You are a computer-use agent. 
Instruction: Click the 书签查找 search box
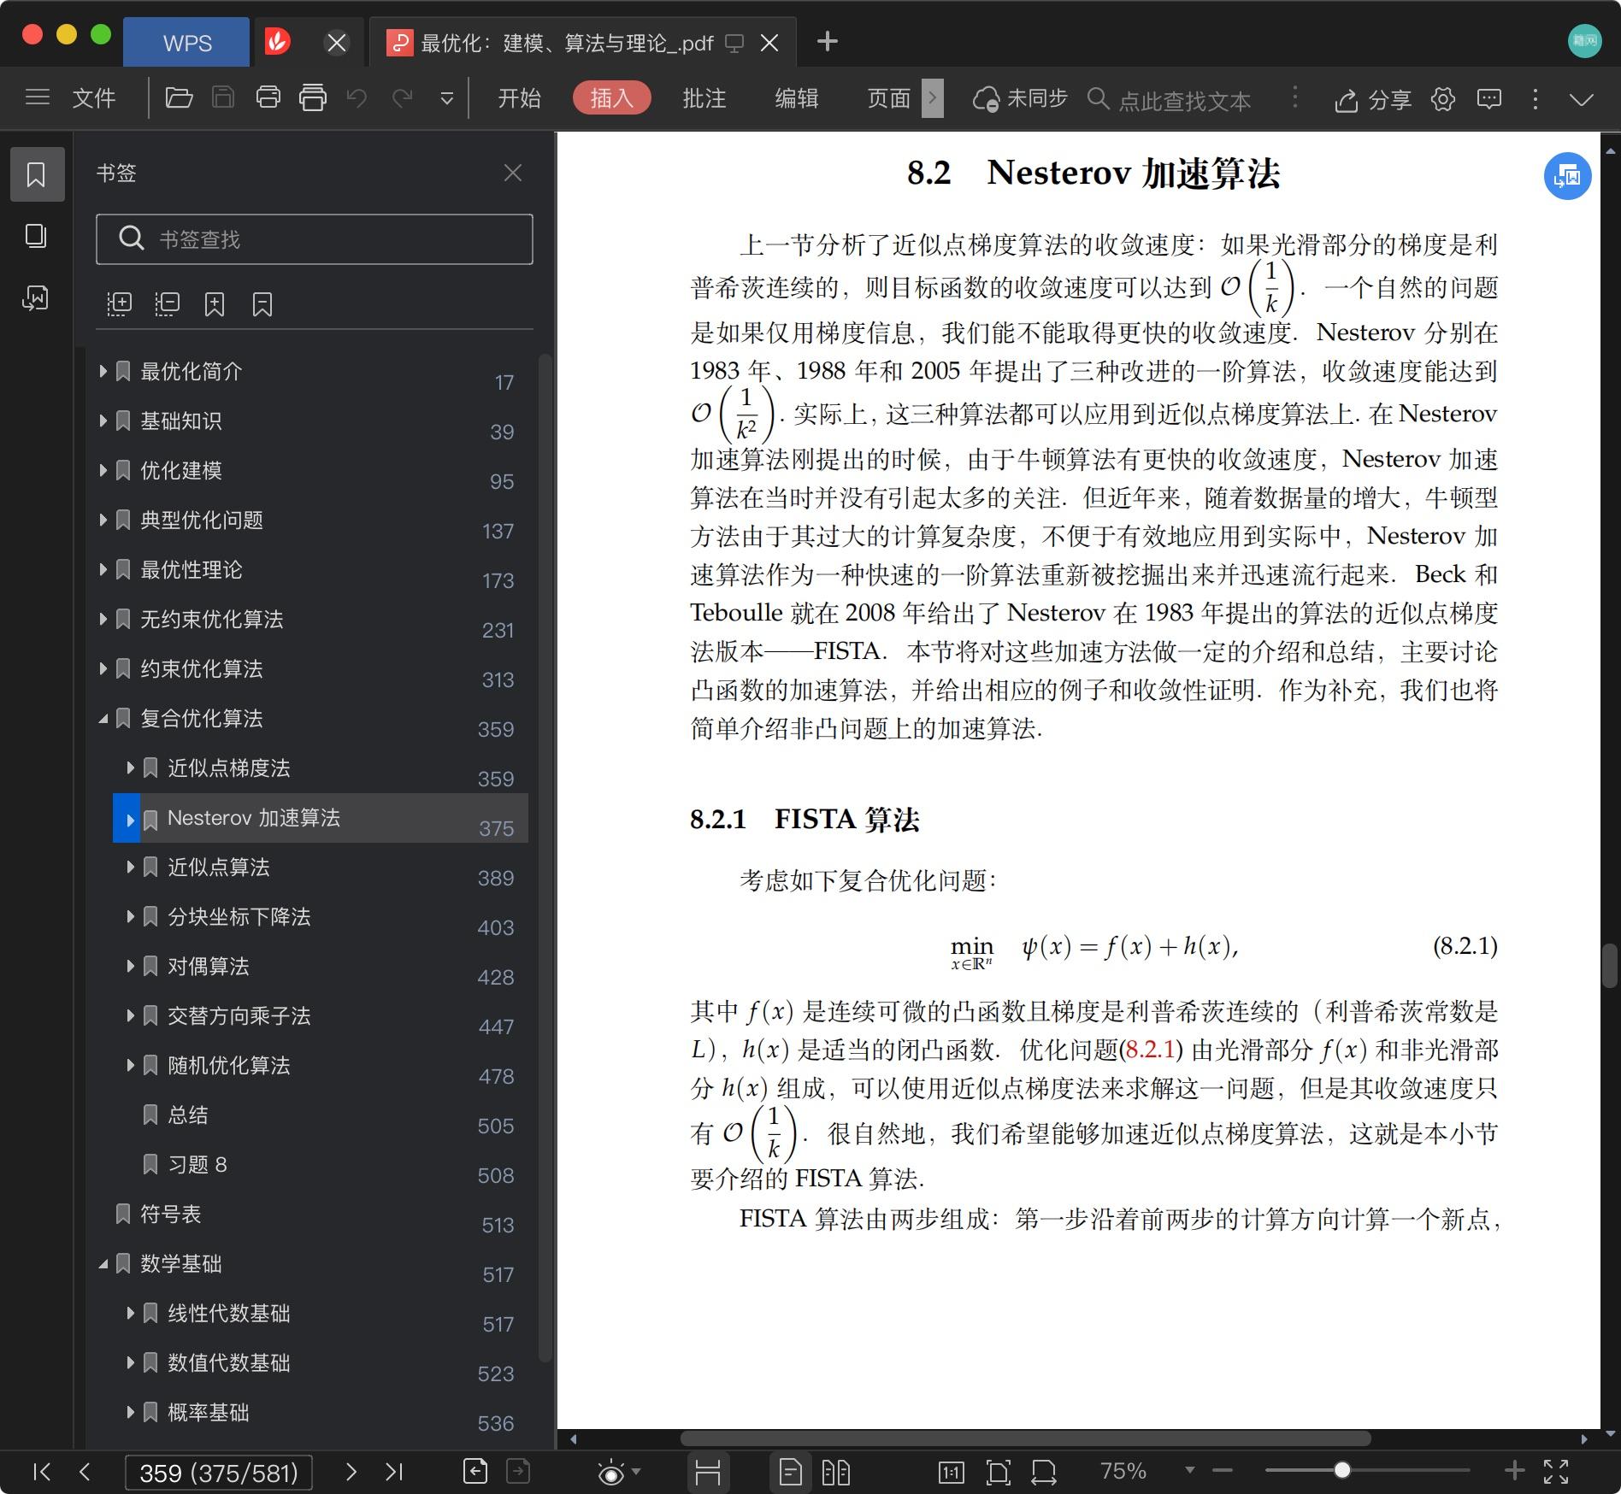(315, 238)
